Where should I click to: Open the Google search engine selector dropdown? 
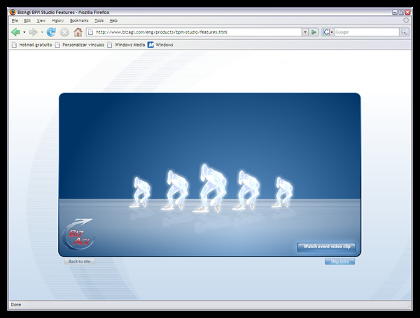(x=328, y=32)
